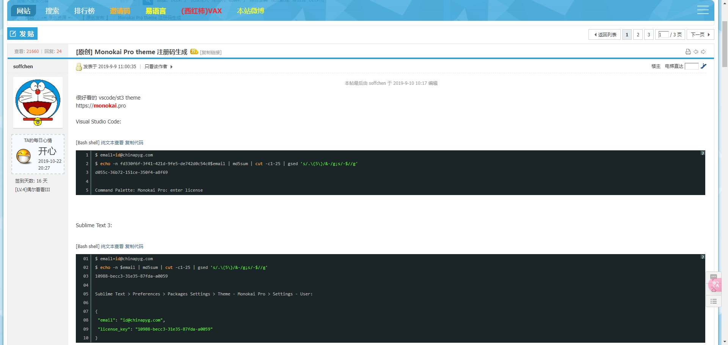The height and width of the screenshot is (345, 728).
Task: Open the 排行榜 navigation tab
Action: [84, 11]
